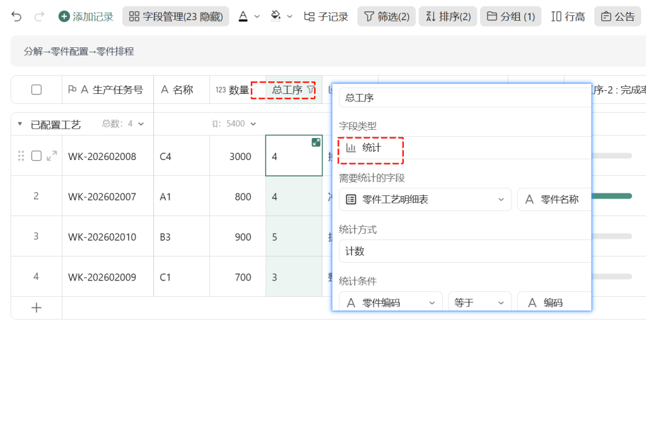Open the 零件编码 condition field dropdown

coord(391,302)
